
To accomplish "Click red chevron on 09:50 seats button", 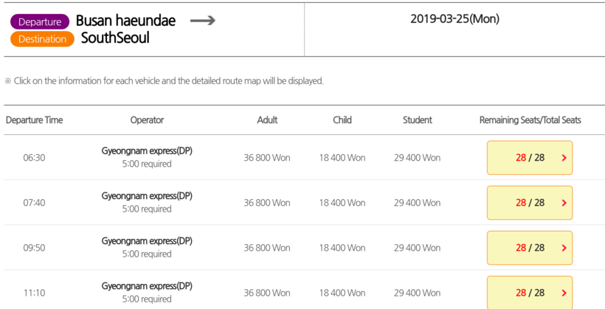I will 564,248.
